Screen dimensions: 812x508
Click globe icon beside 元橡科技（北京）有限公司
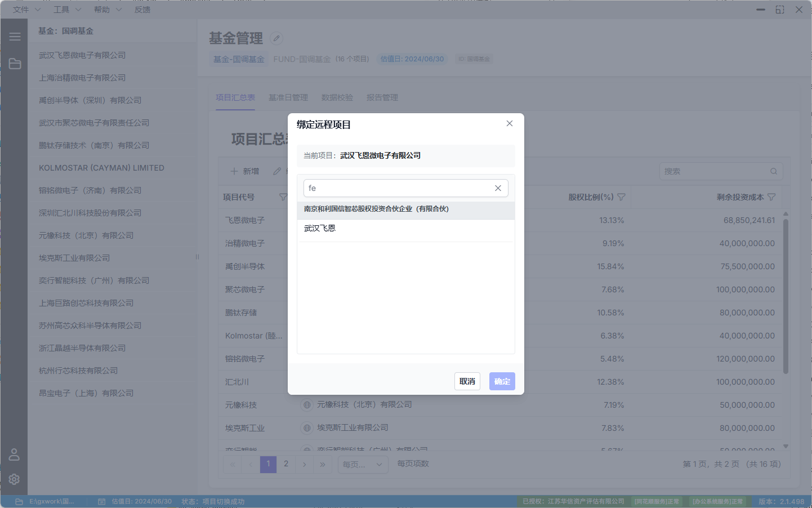pos(307,404)
